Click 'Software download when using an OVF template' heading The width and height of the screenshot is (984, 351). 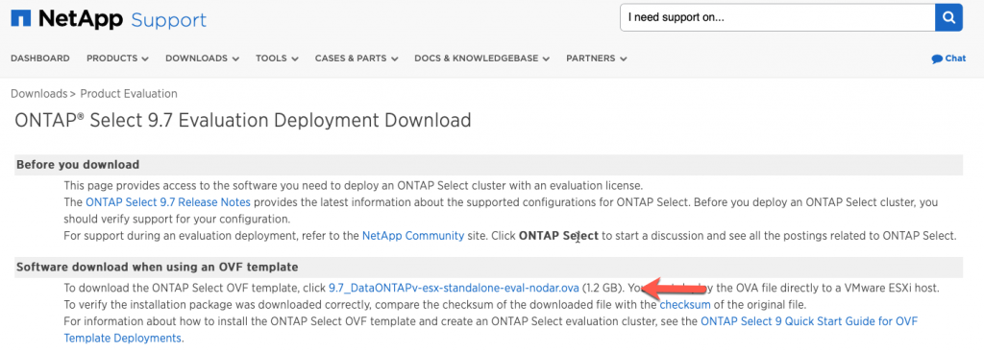point(157,267)
